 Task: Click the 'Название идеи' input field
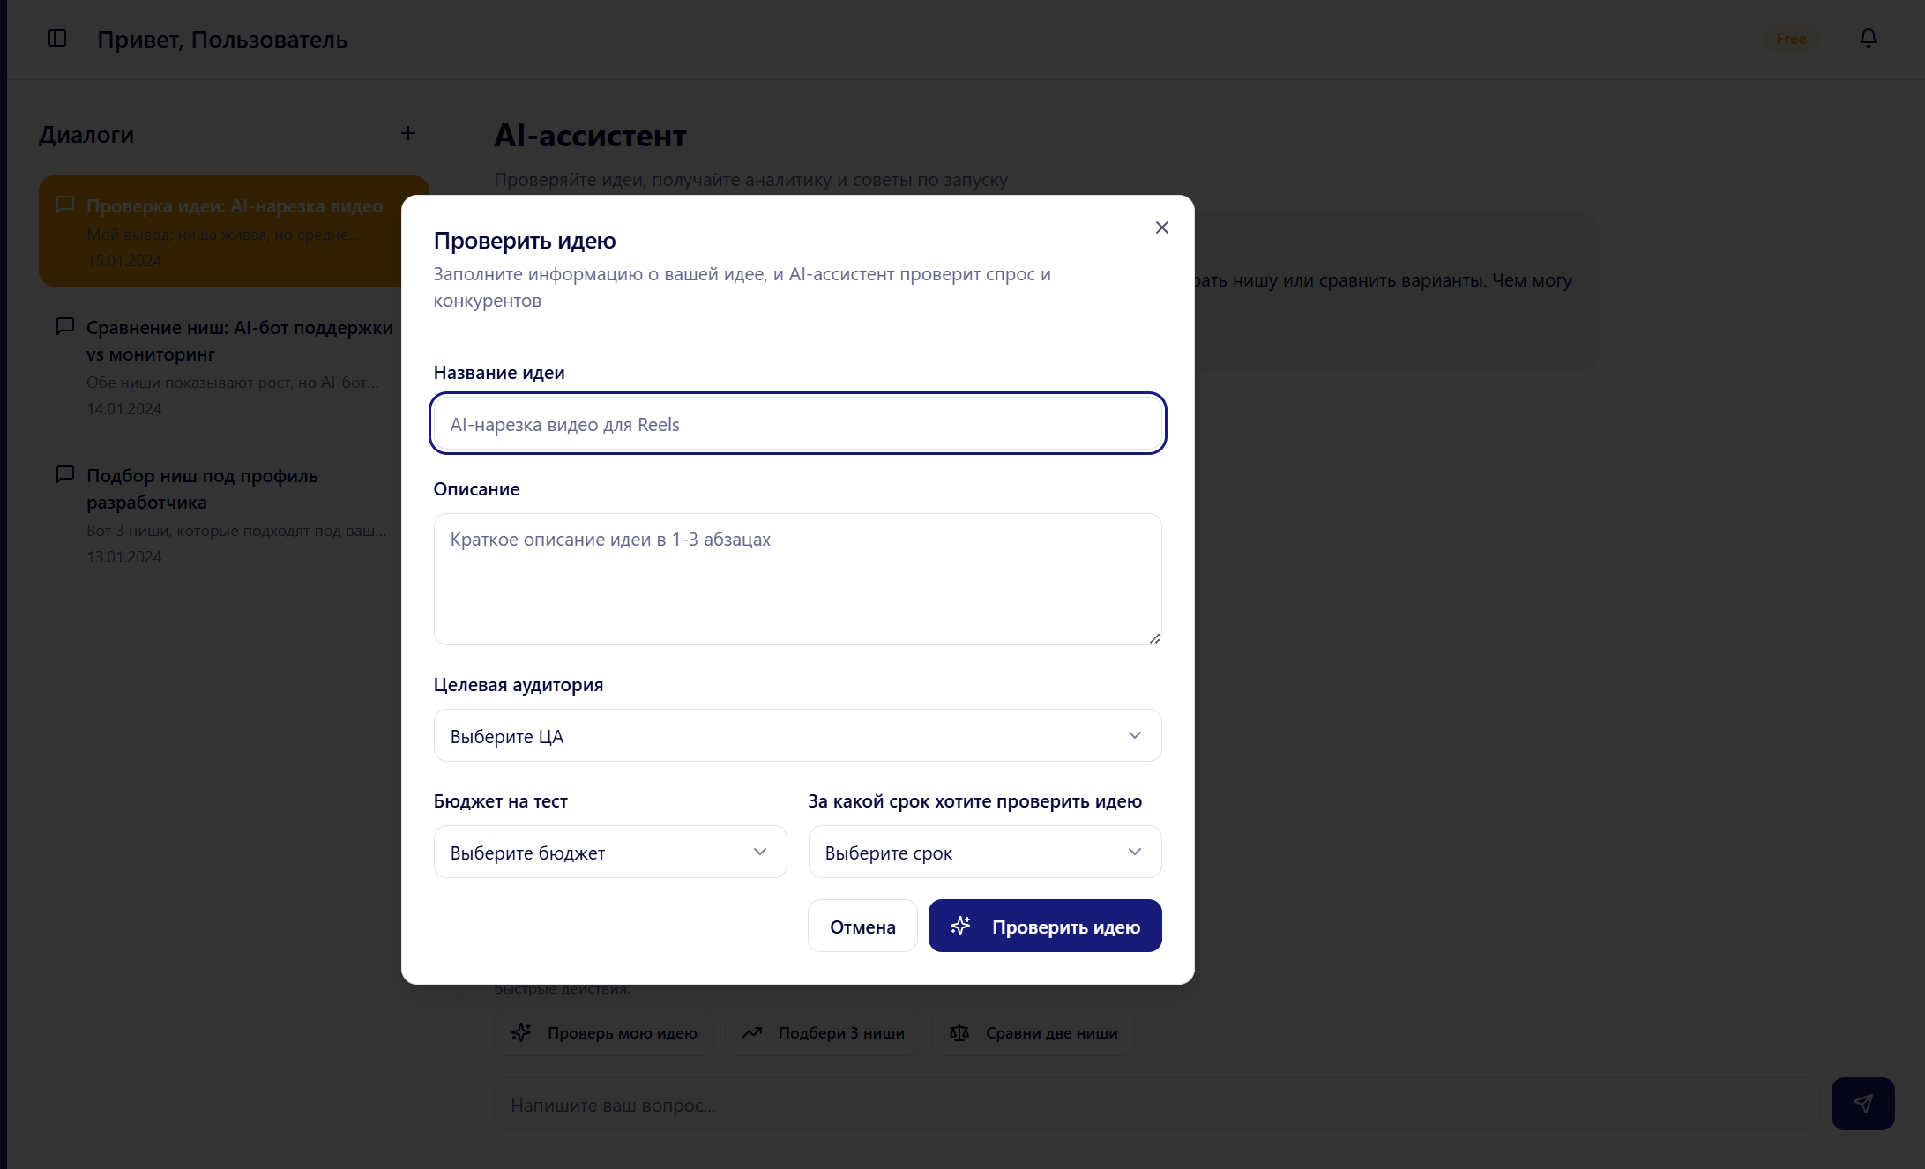click(x=796, y=423)
